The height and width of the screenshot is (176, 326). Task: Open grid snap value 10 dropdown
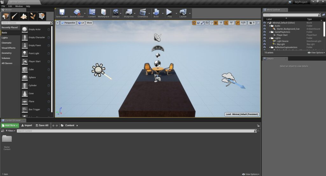pyautogui.click(x=221, y=23)
